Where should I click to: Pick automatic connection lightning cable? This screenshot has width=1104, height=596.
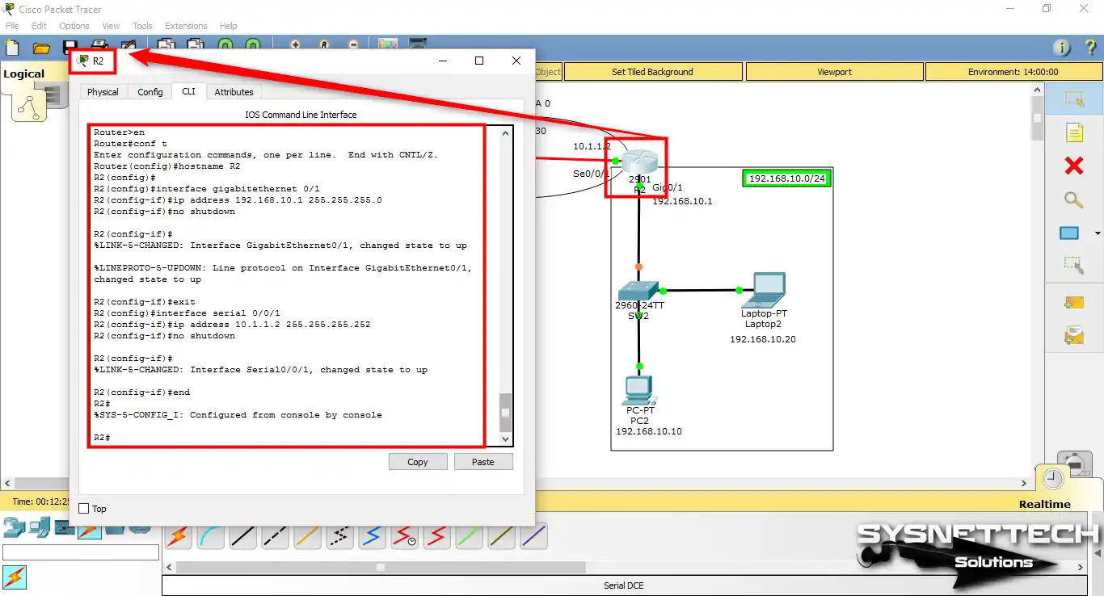(x=178, y=535)
